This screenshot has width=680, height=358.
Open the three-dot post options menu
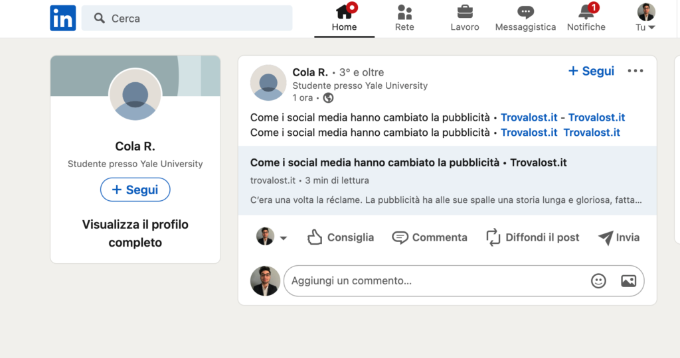(636, 71)
